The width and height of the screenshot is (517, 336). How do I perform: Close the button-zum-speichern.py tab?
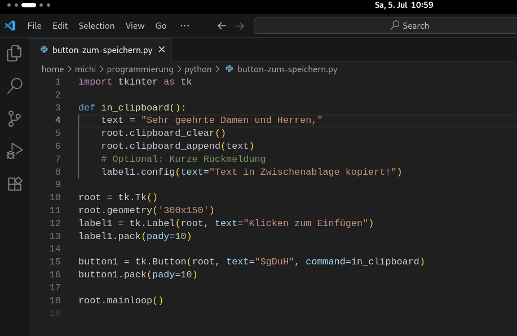pyautogui.click(x=162, y=50)
